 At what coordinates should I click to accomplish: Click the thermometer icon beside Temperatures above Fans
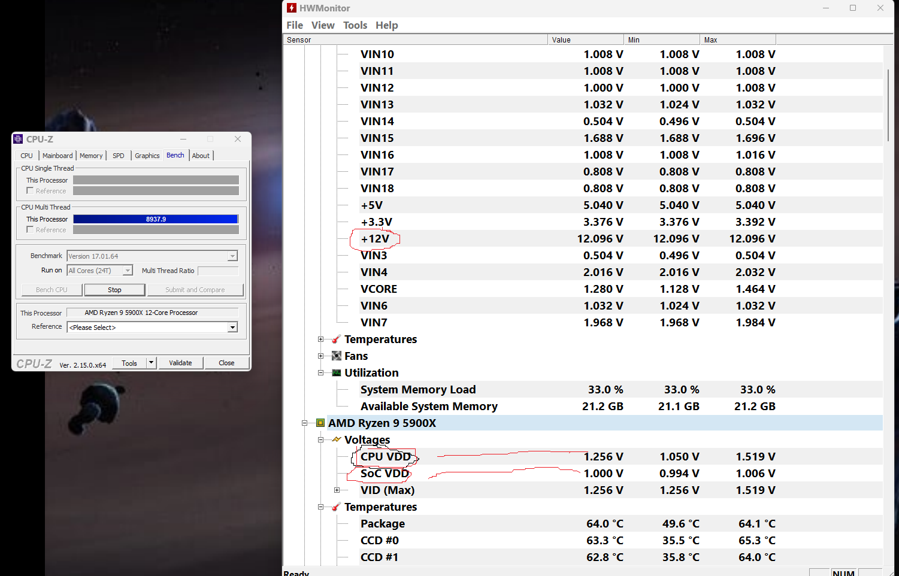click(x=337, y=339)
